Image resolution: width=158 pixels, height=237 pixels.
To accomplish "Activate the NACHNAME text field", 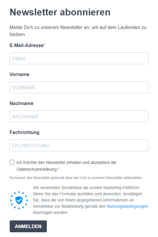I will click(x=79, y=116).
